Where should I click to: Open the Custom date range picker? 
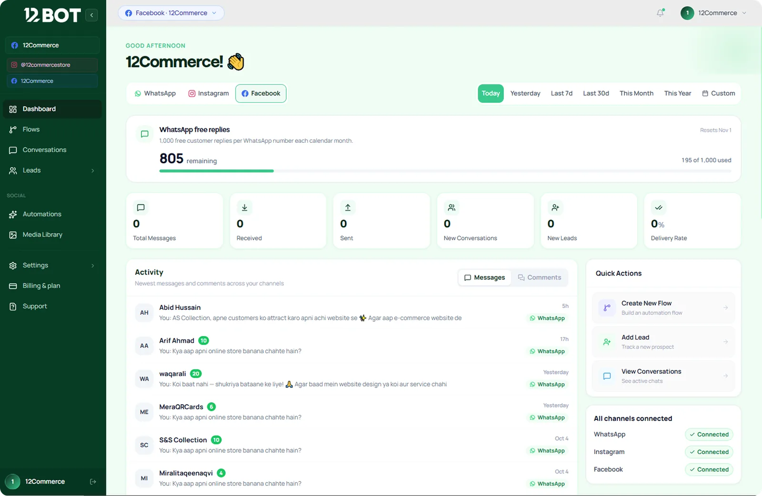coord(719,93)
